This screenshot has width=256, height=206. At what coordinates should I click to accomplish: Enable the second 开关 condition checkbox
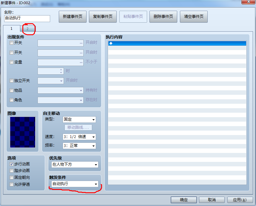click(11, 53)
